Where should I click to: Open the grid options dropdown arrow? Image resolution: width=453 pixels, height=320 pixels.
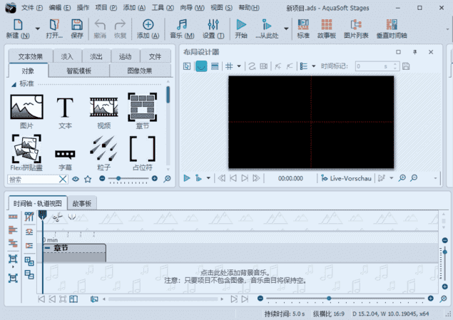[x=239, y=66]
